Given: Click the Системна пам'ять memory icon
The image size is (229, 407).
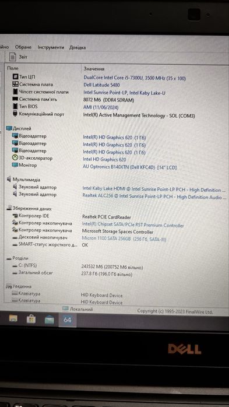Looking at the screenshot, I should (15, 99).
